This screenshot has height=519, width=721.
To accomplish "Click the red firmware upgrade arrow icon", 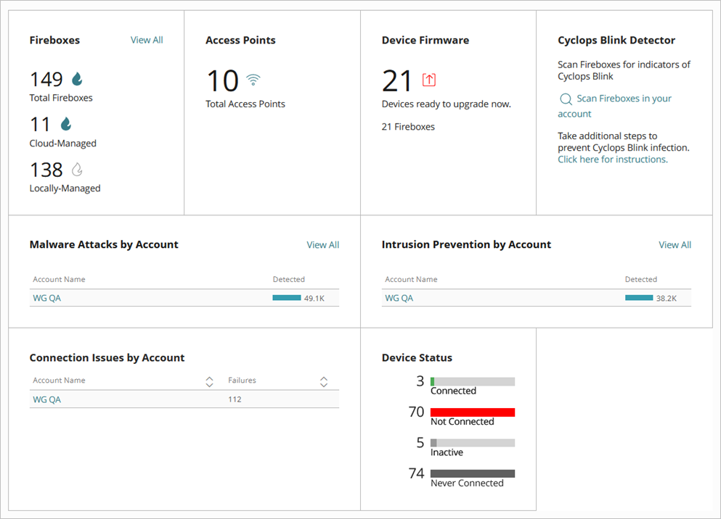I will 428,80.
